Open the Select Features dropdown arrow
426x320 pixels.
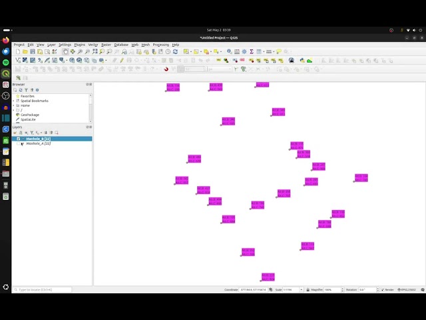pyautogui.click(x=191, y=52)
